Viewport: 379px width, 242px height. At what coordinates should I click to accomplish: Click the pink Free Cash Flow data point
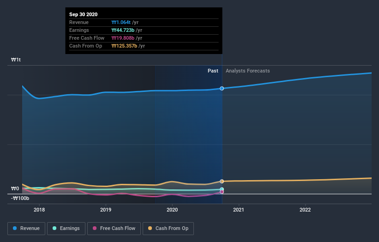pos(222,192)
